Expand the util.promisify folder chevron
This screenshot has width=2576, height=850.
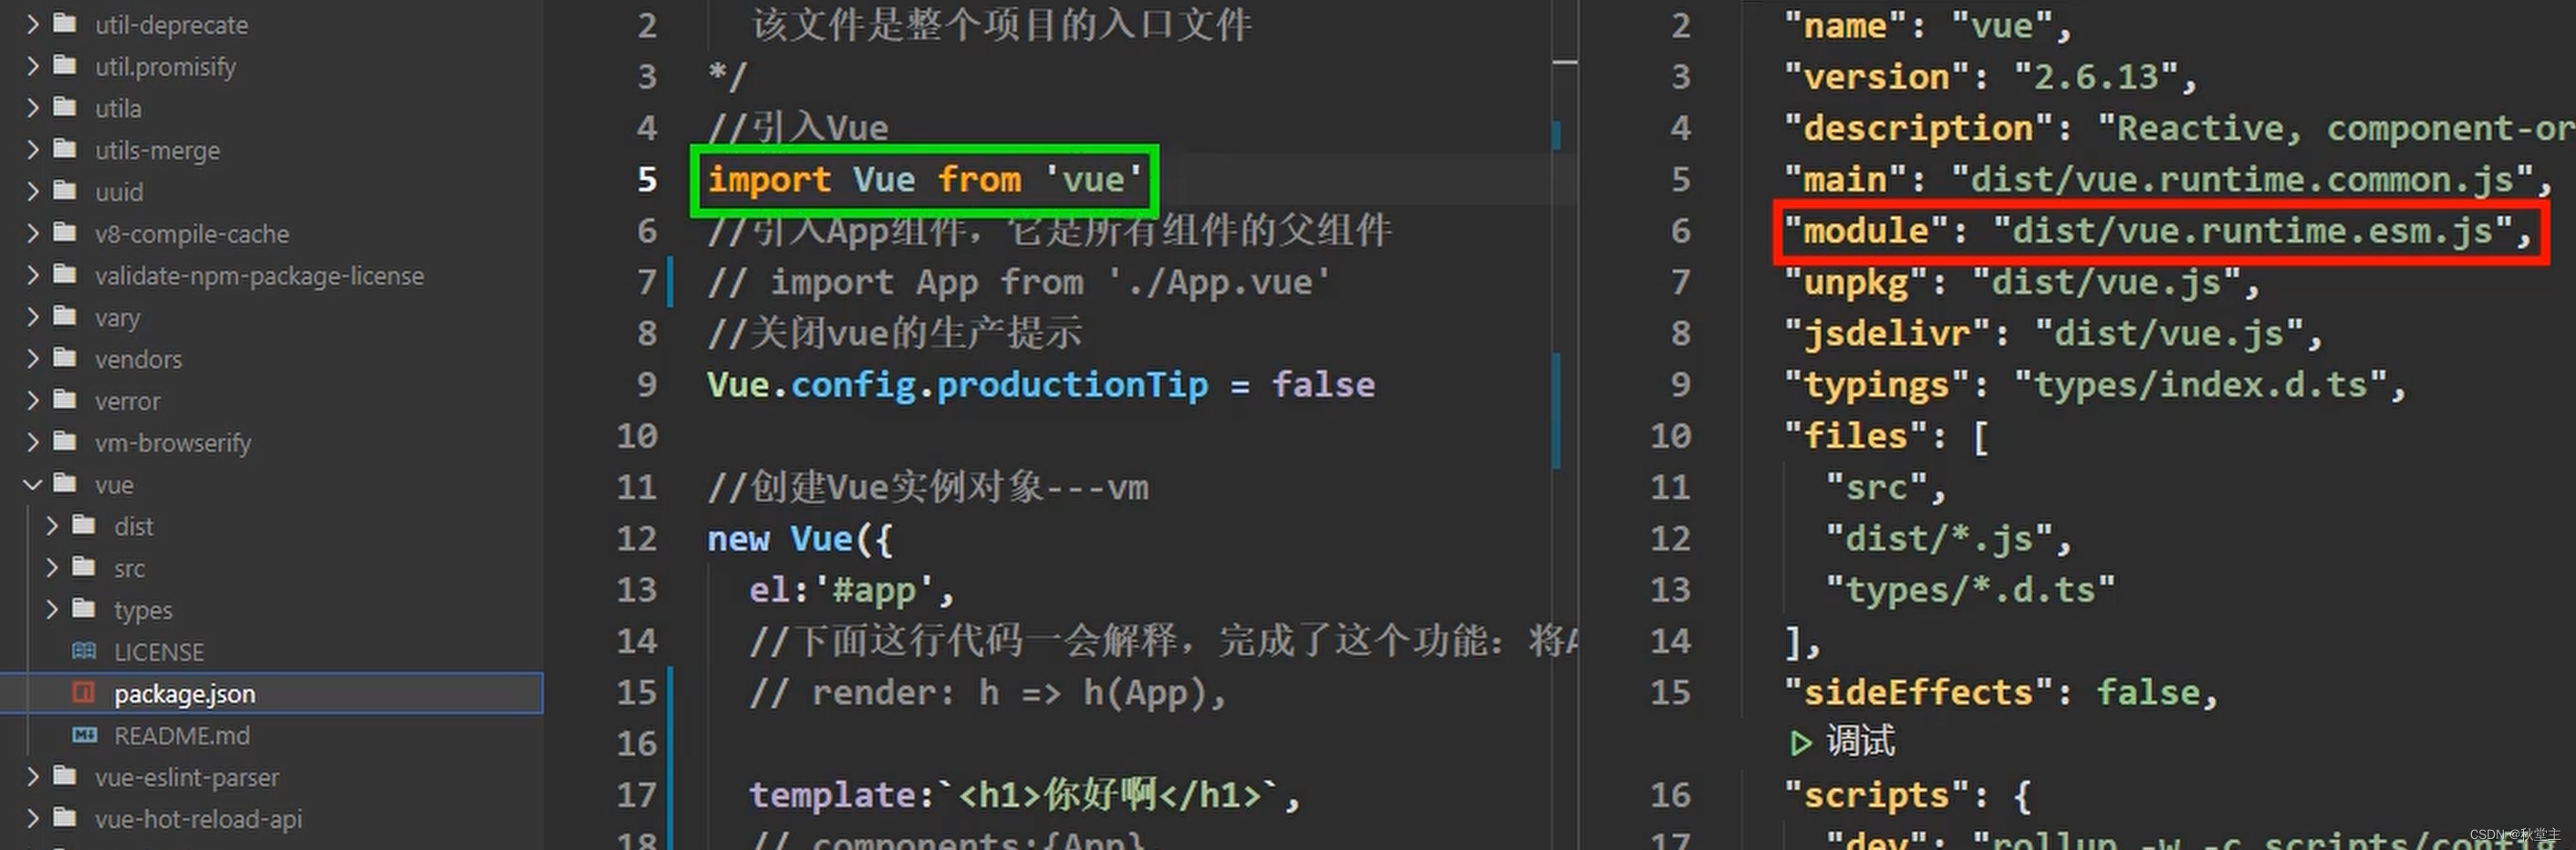point(33,65)
